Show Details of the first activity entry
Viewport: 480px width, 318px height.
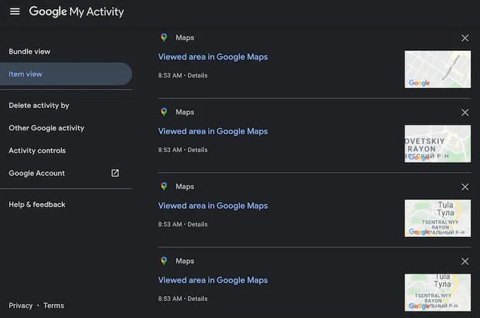coord(198,75)
